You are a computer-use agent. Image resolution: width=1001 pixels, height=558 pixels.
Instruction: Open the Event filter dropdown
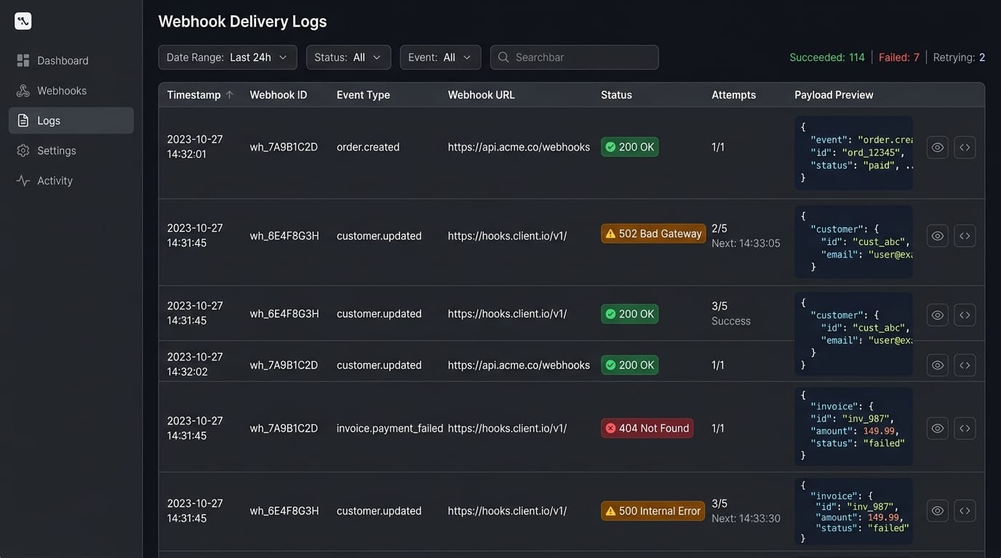tap(440, 57)
